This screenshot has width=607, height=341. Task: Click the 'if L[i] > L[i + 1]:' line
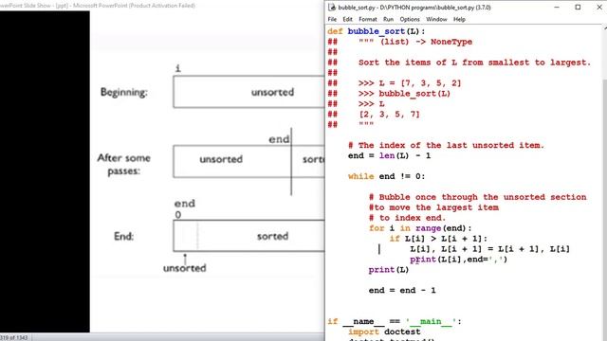coord(438,239)
